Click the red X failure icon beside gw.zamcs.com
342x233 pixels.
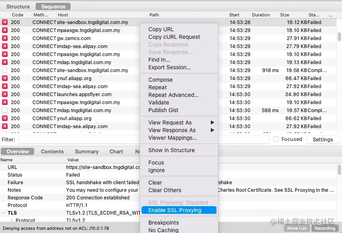4,38
